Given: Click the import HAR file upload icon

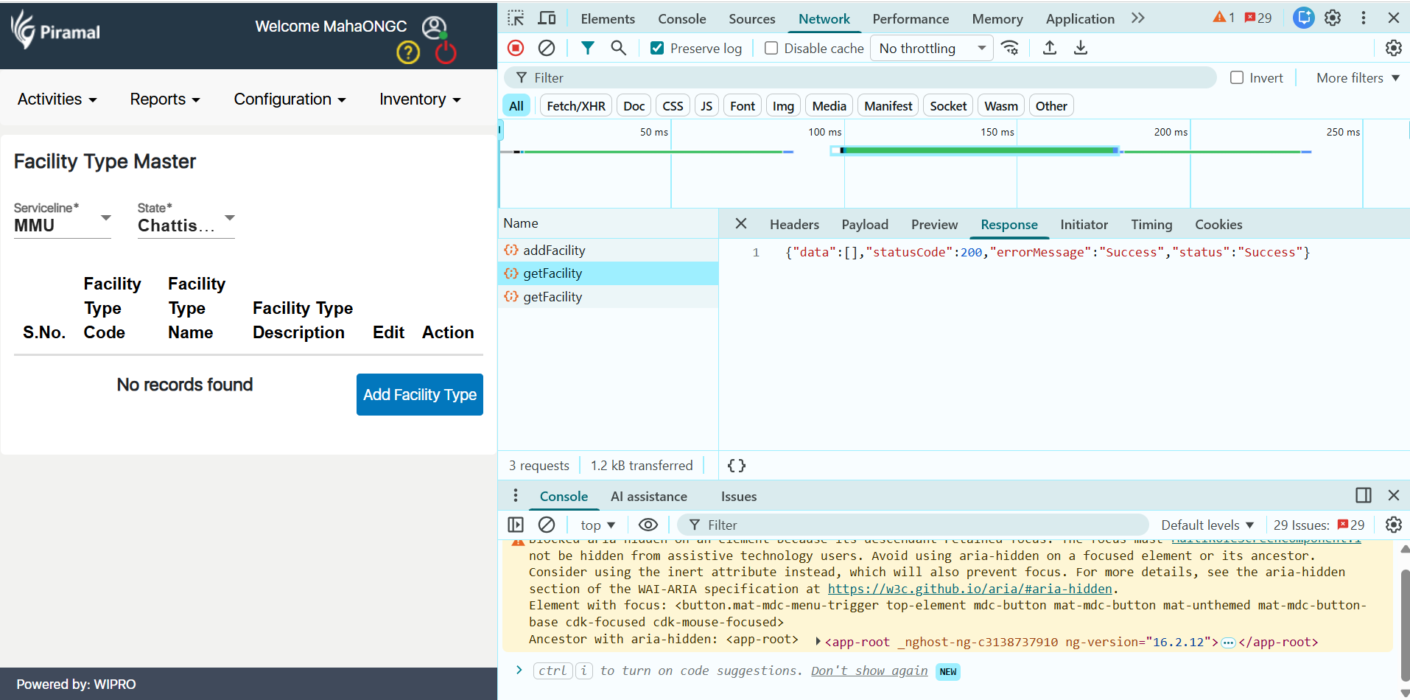Looking at the screenshot, I should 1050,48.
